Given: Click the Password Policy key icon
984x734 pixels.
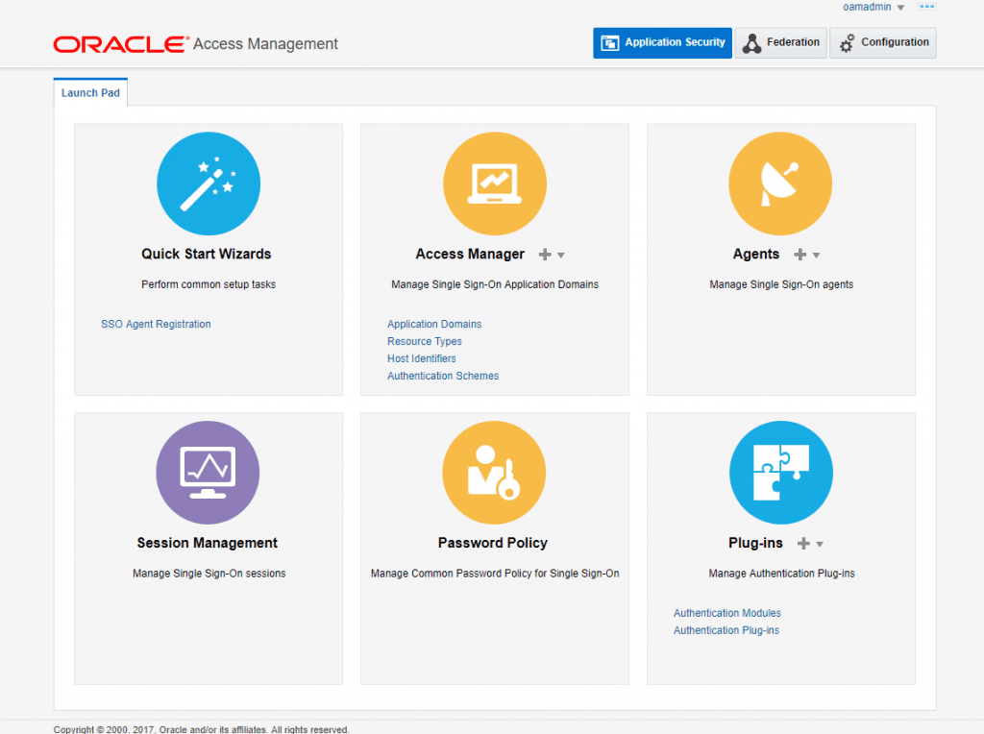Looking at the screenshot, I should pos(494,473).
